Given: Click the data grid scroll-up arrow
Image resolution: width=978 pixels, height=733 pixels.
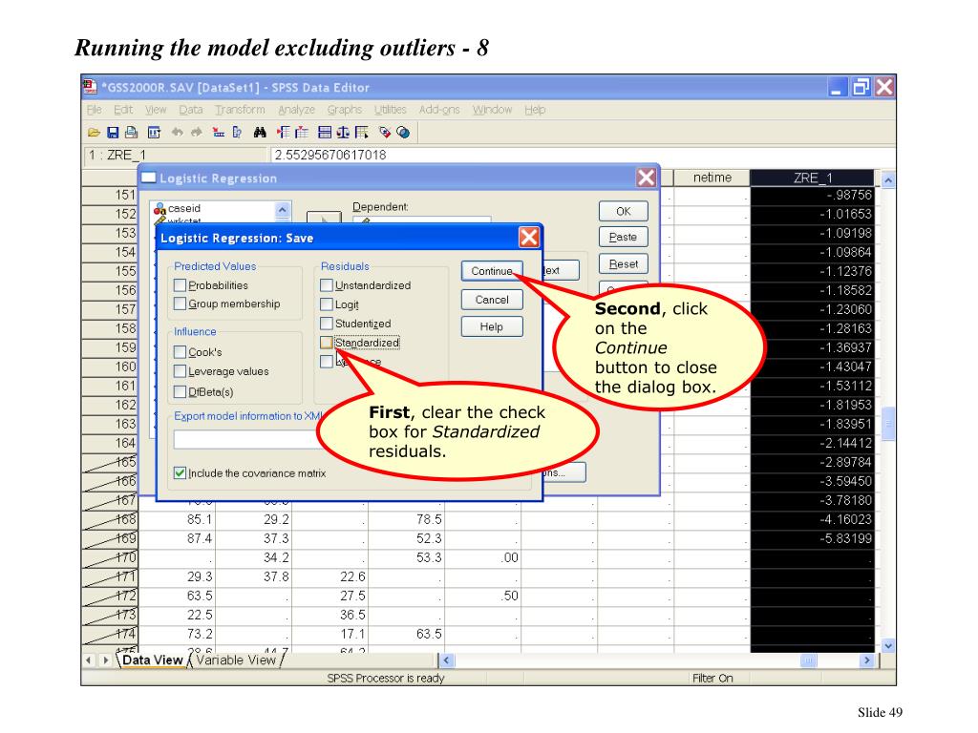Looking at the screenshot, I should coord(888,180).
